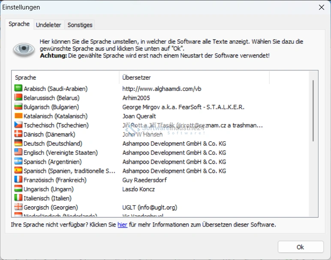Image resolution: width=331 pixels, height=260 pixels.
Task: Click the Saudi Arabia flag icon
Action: tap(18, 88)
